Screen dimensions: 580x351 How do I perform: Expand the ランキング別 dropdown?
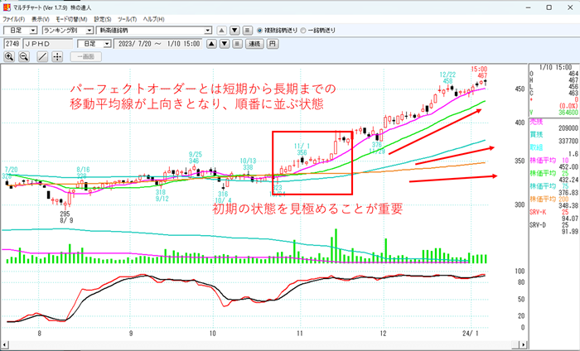tap(89, 31)
